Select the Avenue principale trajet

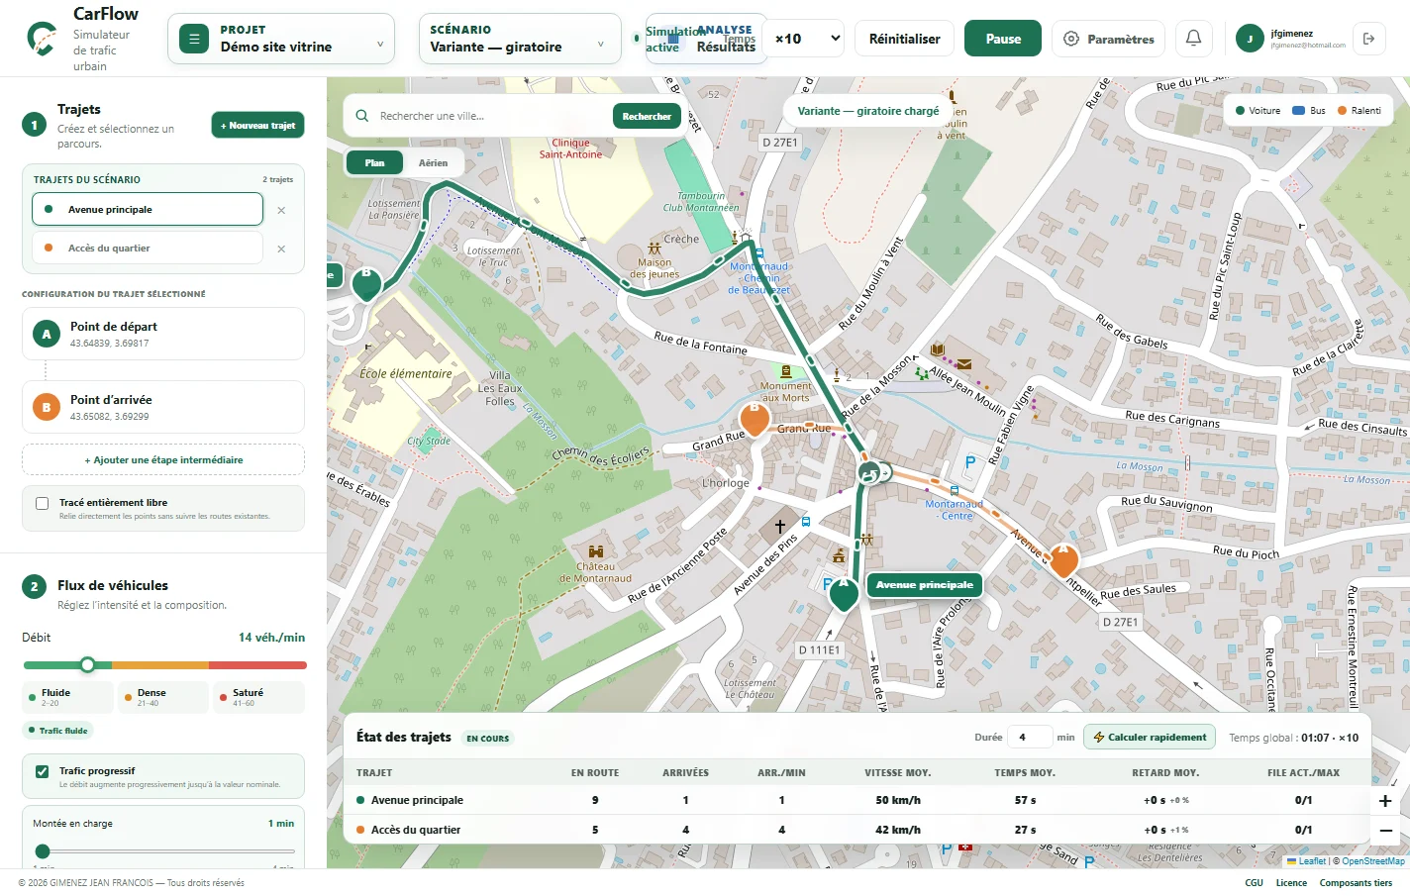(x=148, y=210)
